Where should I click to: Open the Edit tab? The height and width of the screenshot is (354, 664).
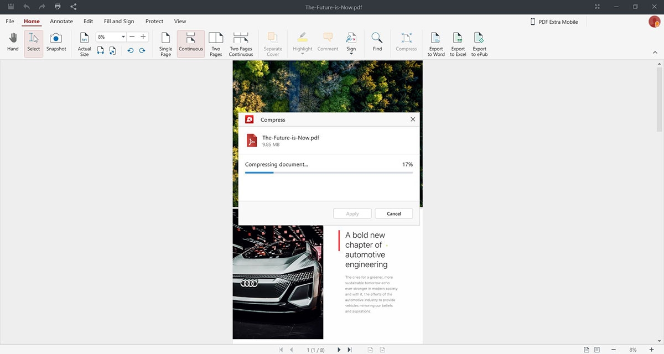point(89,22)
